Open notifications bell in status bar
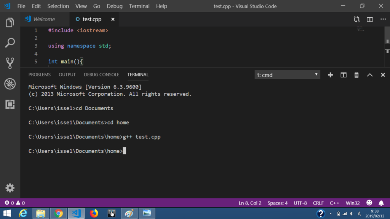The height and width of the screenshot is (219, 390). click(381, 203)
